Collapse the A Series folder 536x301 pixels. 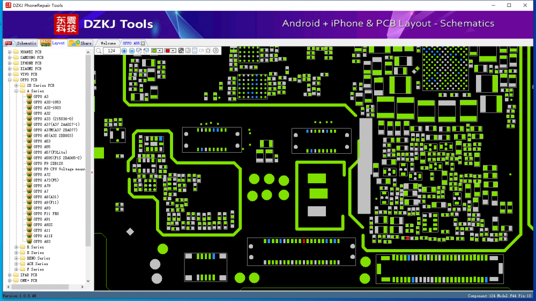click(x=16, y=91)
